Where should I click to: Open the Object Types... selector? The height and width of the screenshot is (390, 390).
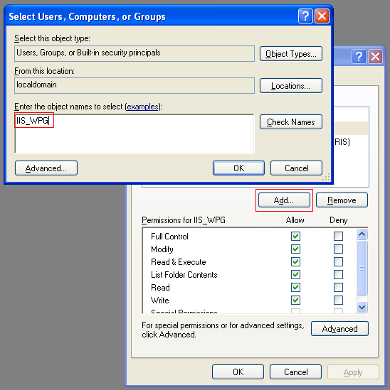[x=291, y=54]
